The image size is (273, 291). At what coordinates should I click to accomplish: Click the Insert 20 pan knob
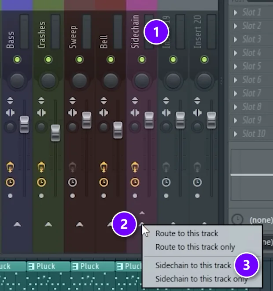click(204, 81)
